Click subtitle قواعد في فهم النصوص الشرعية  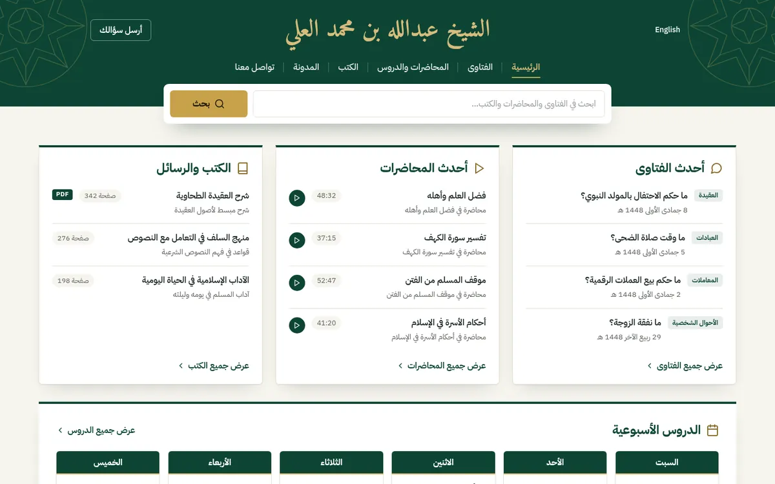pos(205,252)
